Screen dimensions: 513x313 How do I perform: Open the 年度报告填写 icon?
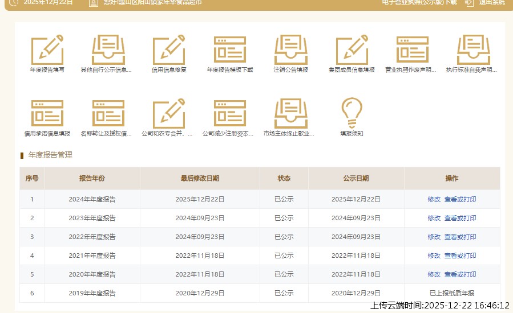coord(47,50)
